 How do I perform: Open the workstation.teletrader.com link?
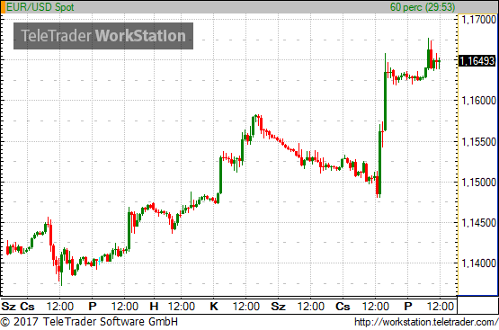coord(426,322)
